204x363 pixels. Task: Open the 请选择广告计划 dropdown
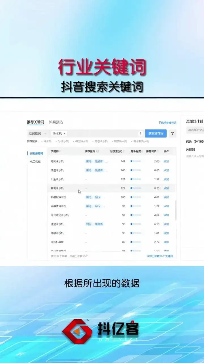195,130
